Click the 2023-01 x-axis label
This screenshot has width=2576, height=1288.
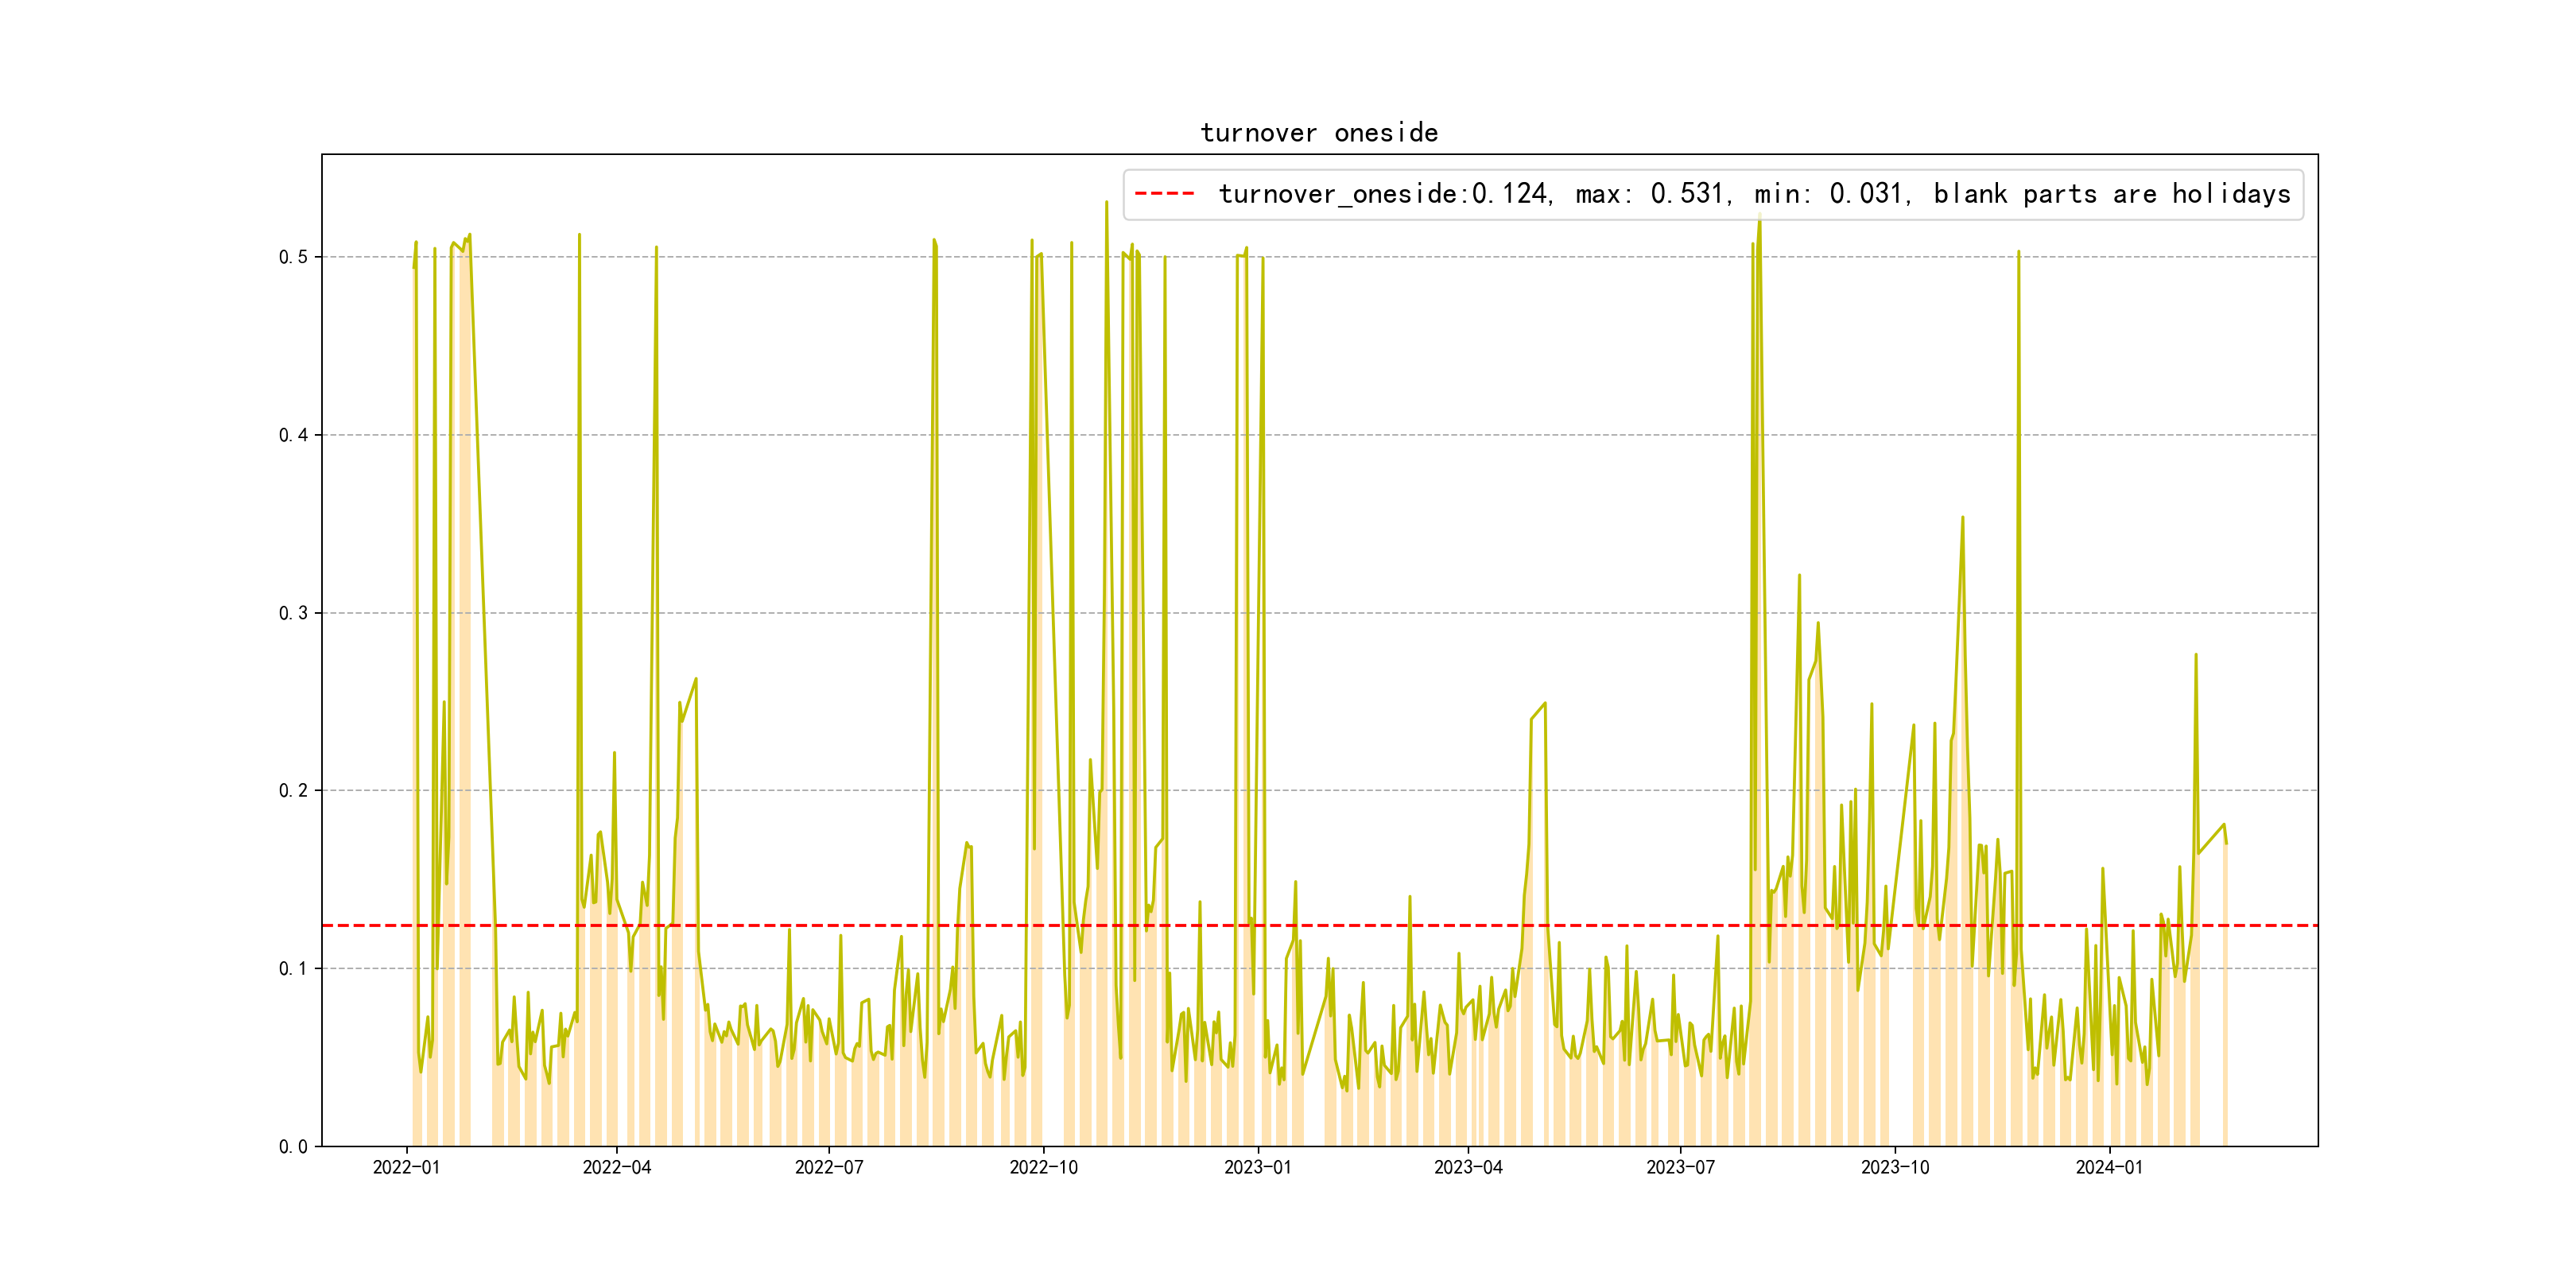tap(1257, 1168)
